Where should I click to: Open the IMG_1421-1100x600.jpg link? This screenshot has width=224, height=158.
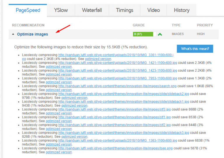[x=118, y=63]
